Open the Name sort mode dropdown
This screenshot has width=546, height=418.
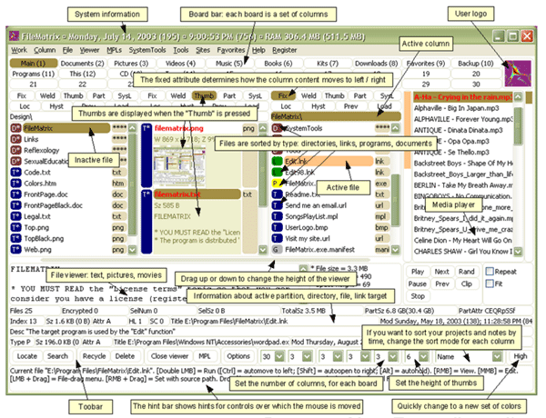497,356
